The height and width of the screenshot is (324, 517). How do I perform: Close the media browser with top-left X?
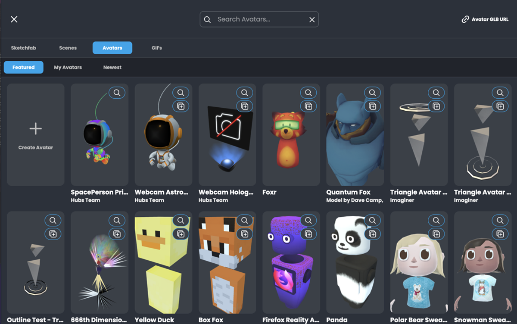click(14, 19)
